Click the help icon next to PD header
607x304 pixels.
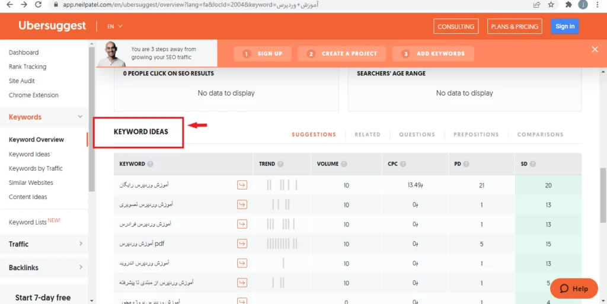466,164
